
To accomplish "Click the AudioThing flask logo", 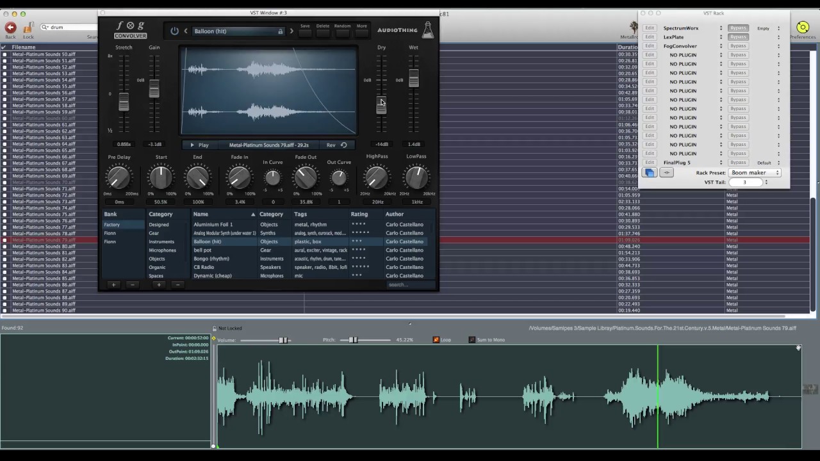I will point(428,29).
